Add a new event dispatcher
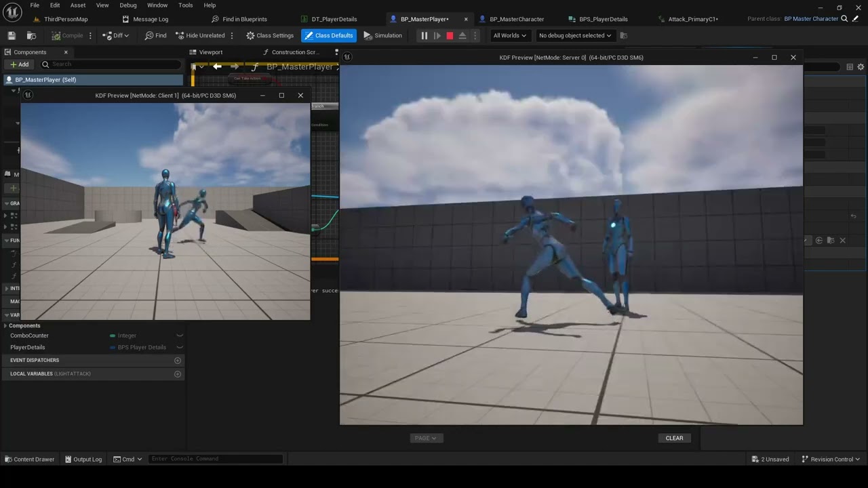The image size is (868, 488). click(x=178, y=361)
